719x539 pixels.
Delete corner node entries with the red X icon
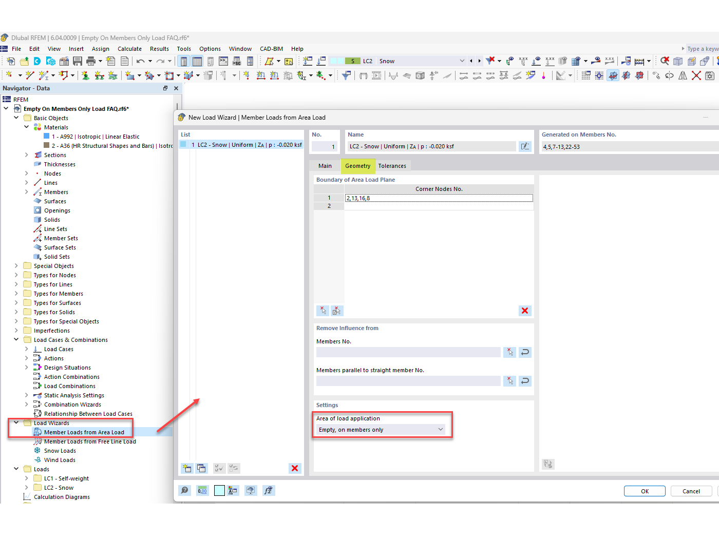524,311
